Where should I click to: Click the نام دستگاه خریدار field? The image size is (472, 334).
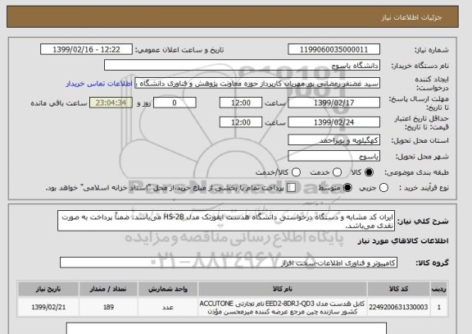tap(242, 65)
